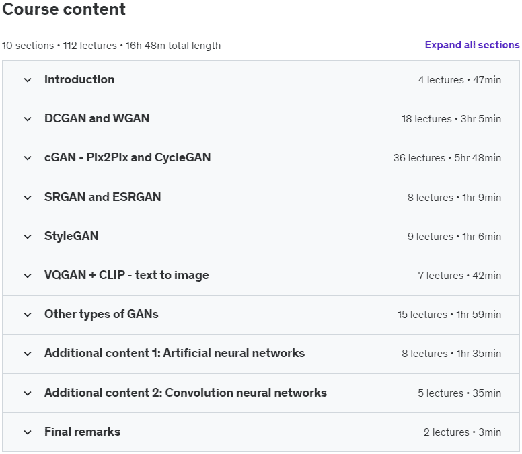Select Other types of GANs title

(102, 314)
